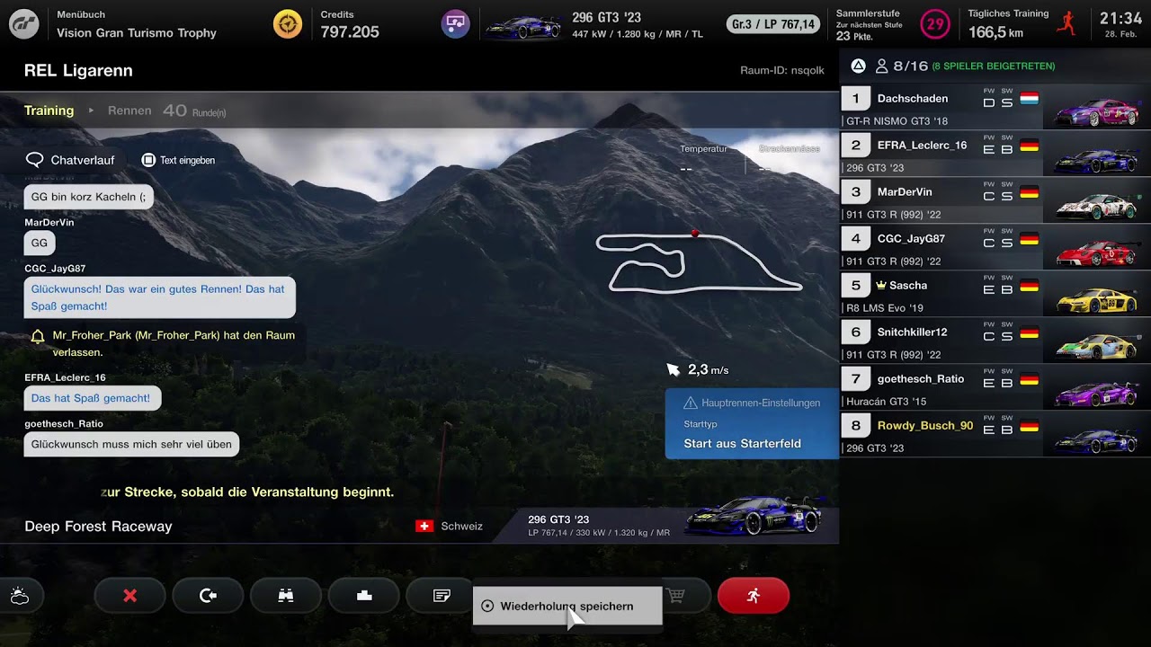The image size is (1151, 647).
Task: Open spectate mode with binoculars icon
Action: click(x=286, y=596)
